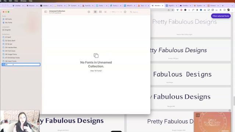Open the Edit menu
This screenshot has height=132, width=235.
pyautogui.click(x=10, y=1)
